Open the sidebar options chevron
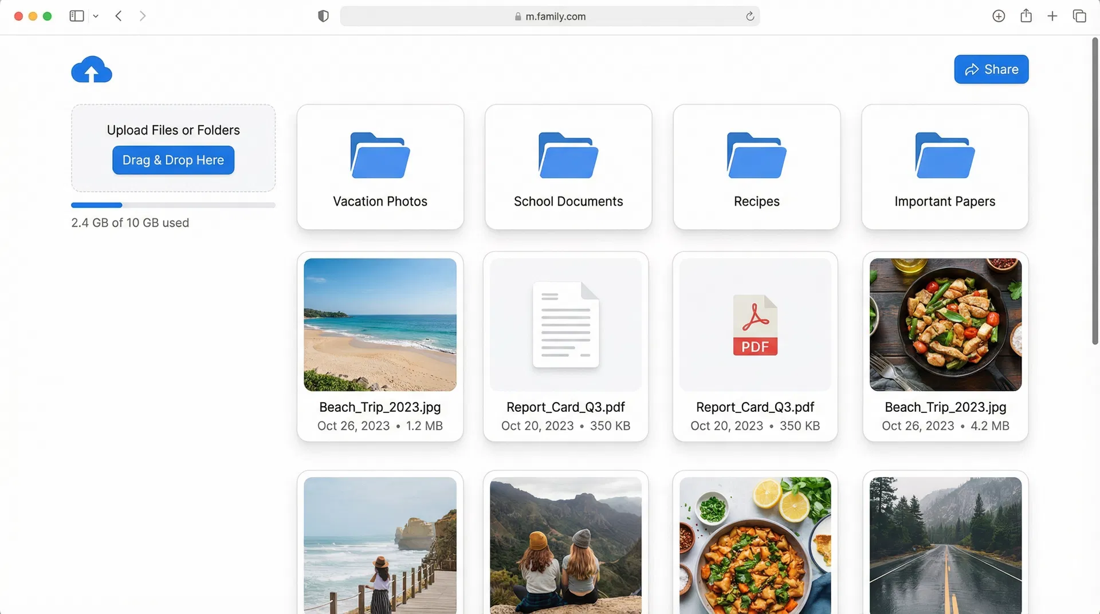Image resolution: width=1100 pixels, height=614 pixels. 96,16
